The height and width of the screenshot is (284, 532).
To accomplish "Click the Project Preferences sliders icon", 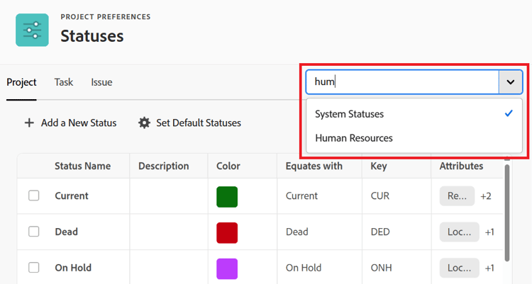I will pos(32,30).
